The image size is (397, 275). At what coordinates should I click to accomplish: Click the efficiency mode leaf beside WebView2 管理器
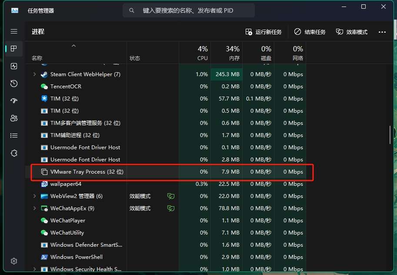click(x=170, y=196)
